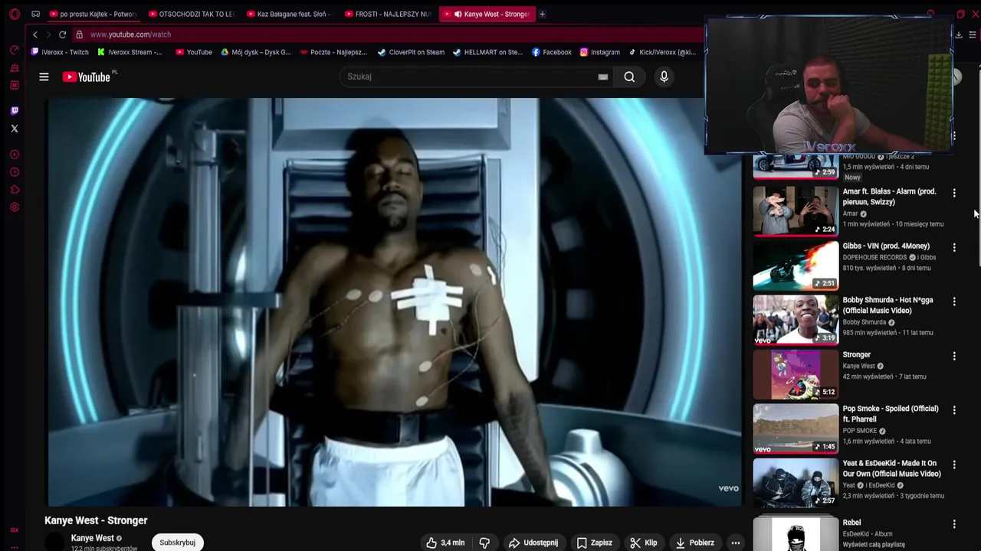Open 'Yeat & EsDeeKid - Made It On Our Own'

pos(891,468)
